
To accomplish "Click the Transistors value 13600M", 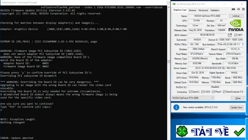I will (x=221, y=30).
